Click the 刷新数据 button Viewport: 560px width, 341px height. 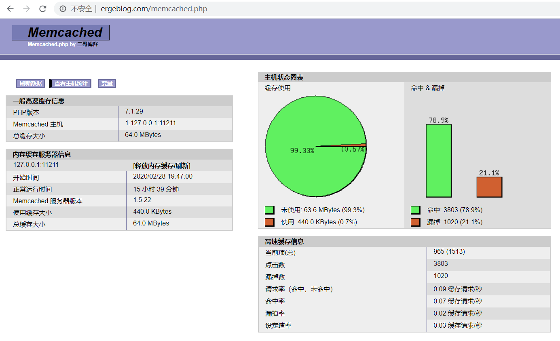click(x=30, y=84)
